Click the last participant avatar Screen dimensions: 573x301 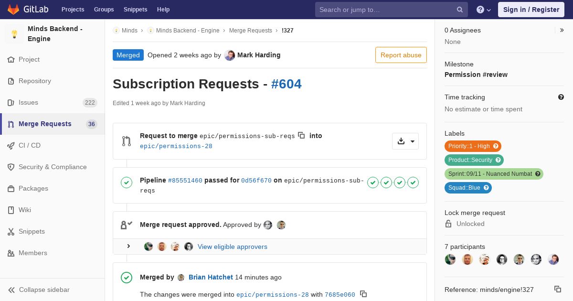tap(553, 259)
